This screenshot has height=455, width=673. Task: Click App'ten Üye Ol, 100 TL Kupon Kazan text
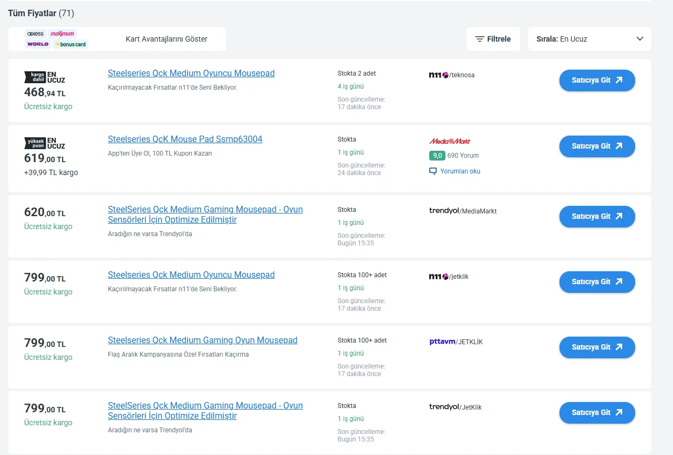[160, 153]
